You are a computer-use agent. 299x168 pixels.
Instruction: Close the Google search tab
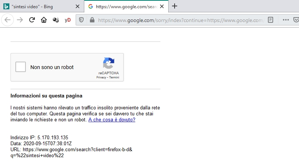tap(162, 6)
